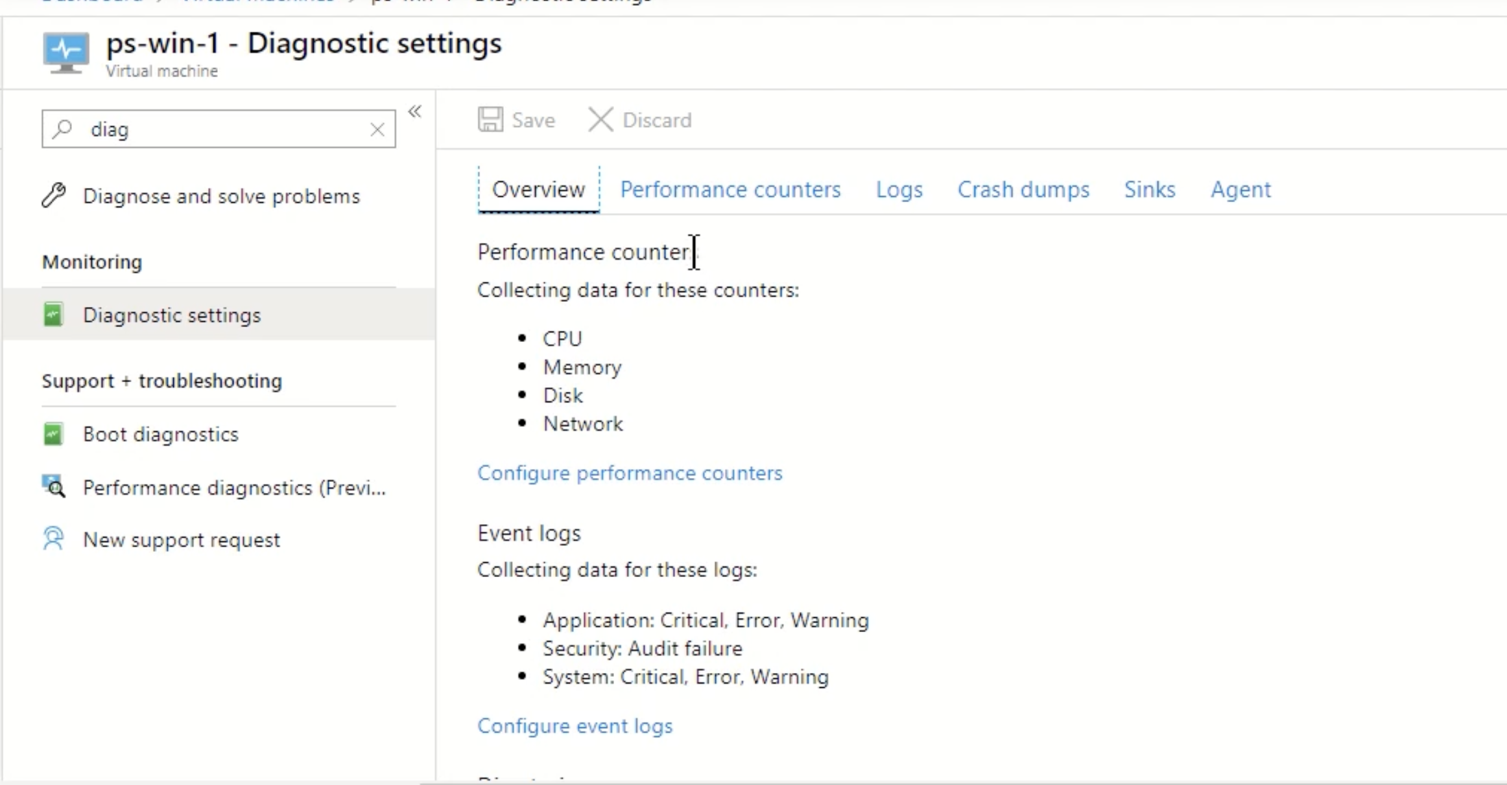This screenshot has height=785, width=1507.
Task: Go to the Agent tab
Action: pyautogui.click(x=1240, y=190)
